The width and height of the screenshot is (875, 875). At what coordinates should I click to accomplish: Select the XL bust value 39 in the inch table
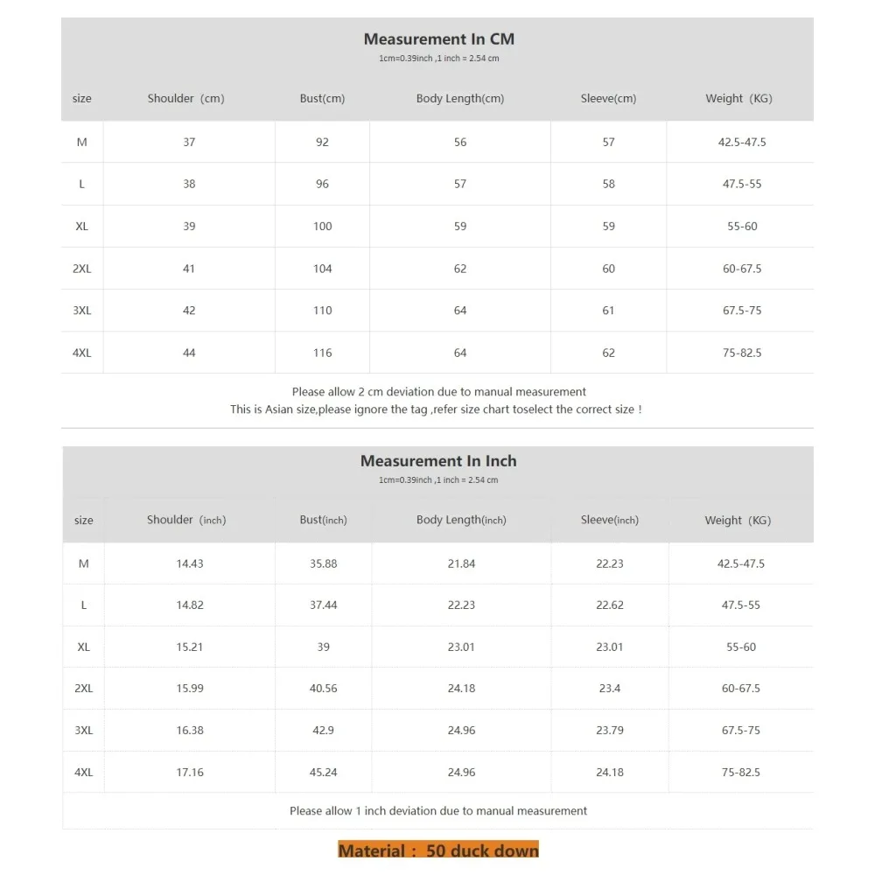point(323,647)
